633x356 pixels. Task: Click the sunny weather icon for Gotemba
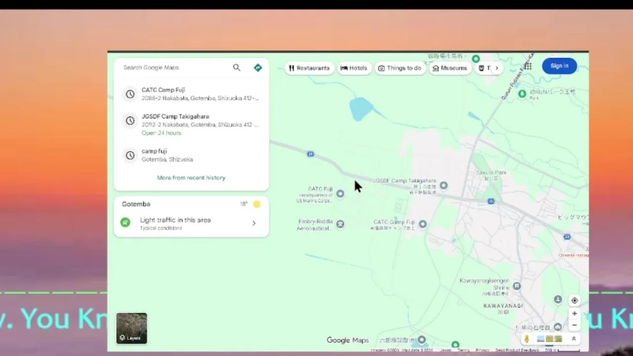(x=257, y=204)
